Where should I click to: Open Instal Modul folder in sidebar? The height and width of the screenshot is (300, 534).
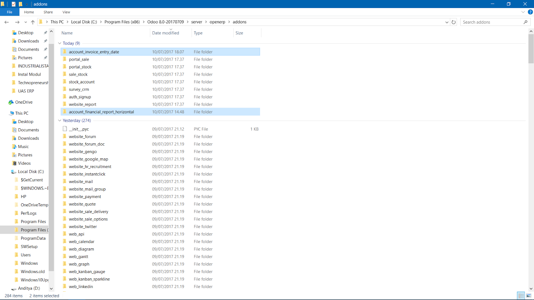tap(29, 74)
